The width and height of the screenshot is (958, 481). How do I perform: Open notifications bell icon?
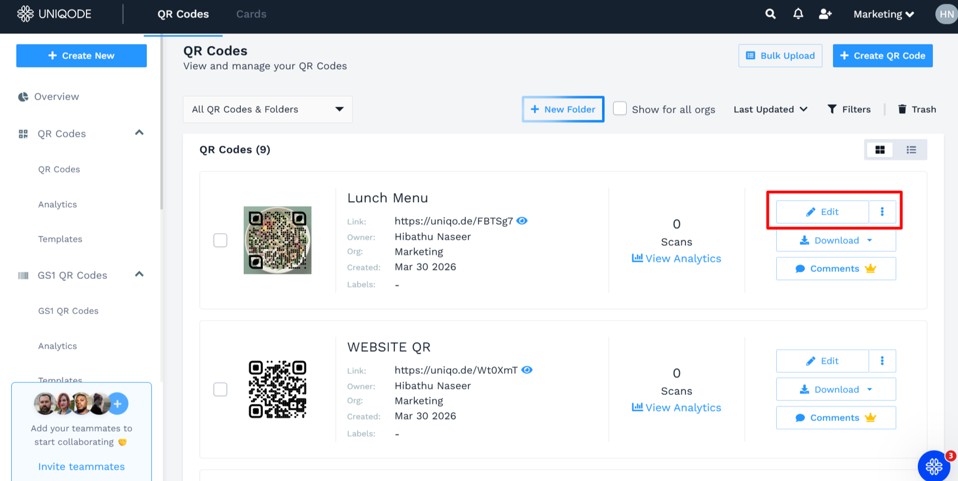[x=798, y=14]
